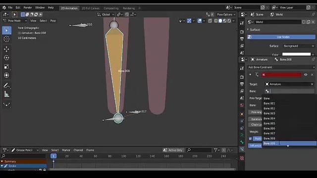Click the Blender logo icon
The width and height of the screenshot is (317, 178).
tap(4, 8)
